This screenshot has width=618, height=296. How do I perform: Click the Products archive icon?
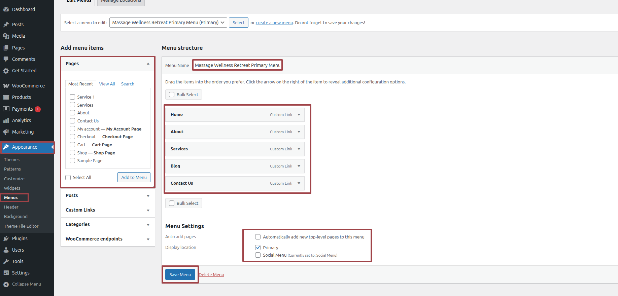coord(6,97)
